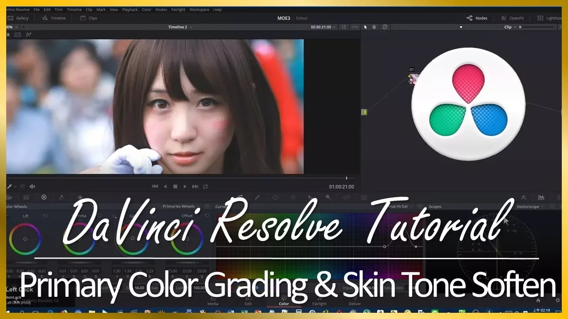This screenshot has width=568, height=319.
Task: Open the RGB Mixer palette icon
Action: [61, 197]
